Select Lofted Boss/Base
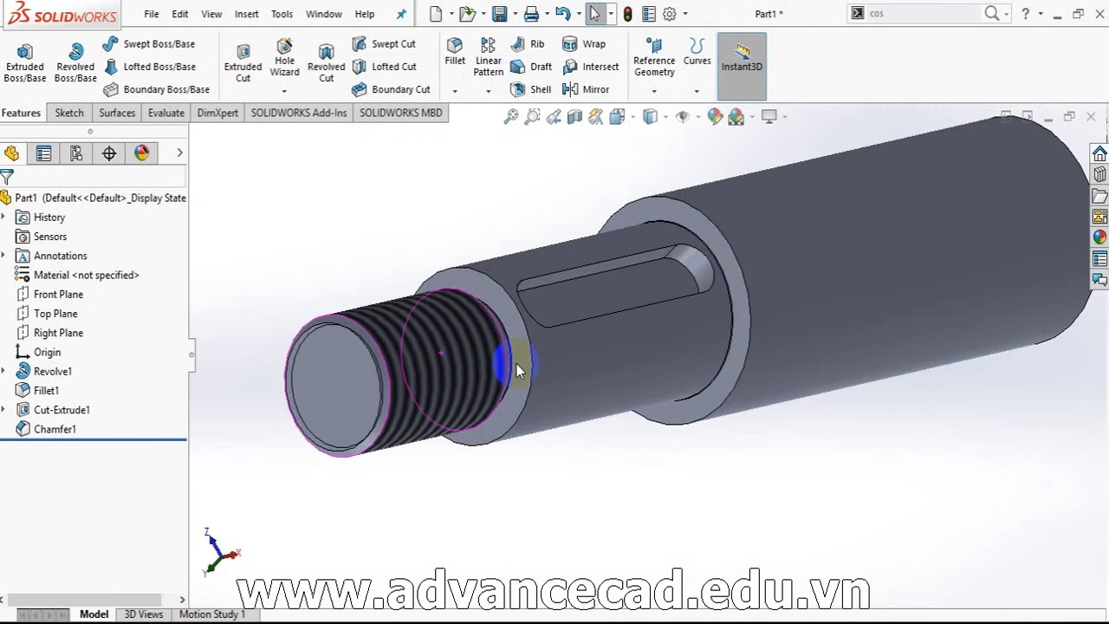 coord(149,67)
